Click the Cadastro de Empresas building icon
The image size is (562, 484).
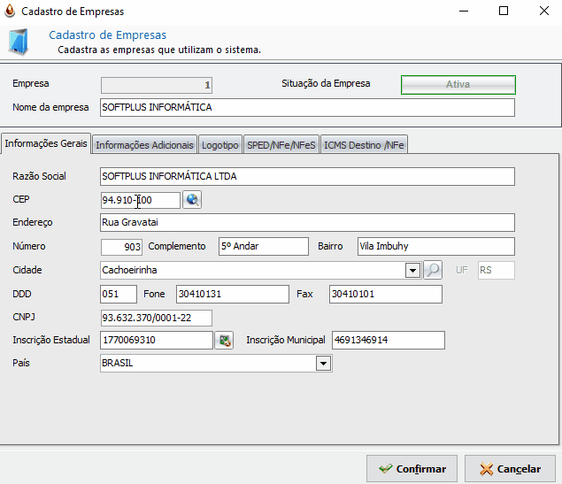19,42
